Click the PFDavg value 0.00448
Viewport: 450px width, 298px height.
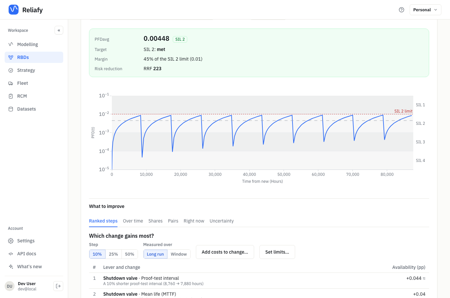(x=157, y=39)
